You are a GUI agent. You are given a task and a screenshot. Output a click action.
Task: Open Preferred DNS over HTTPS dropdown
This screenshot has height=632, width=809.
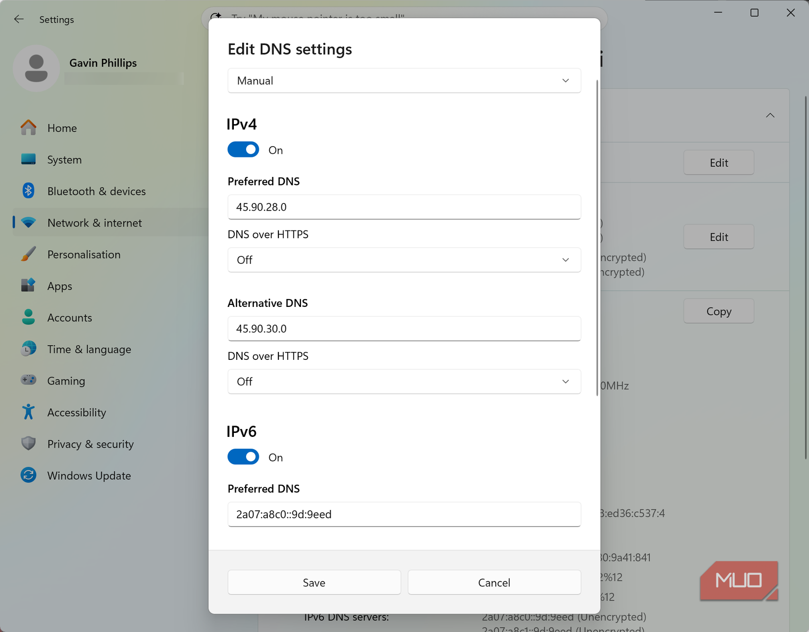coord(404,260)
